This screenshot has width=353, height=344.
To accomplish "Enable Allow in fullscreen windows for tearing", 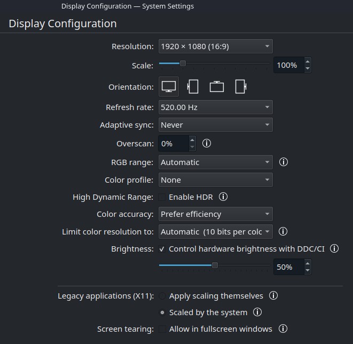I will (x=162, y=329).
